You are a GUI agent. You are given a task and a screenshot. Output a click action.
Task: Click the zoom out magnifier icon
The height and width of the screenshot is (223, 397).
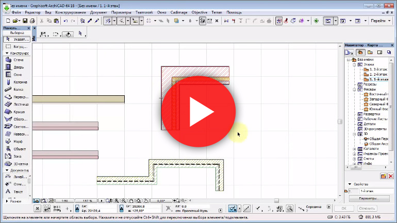pos(124,201)
